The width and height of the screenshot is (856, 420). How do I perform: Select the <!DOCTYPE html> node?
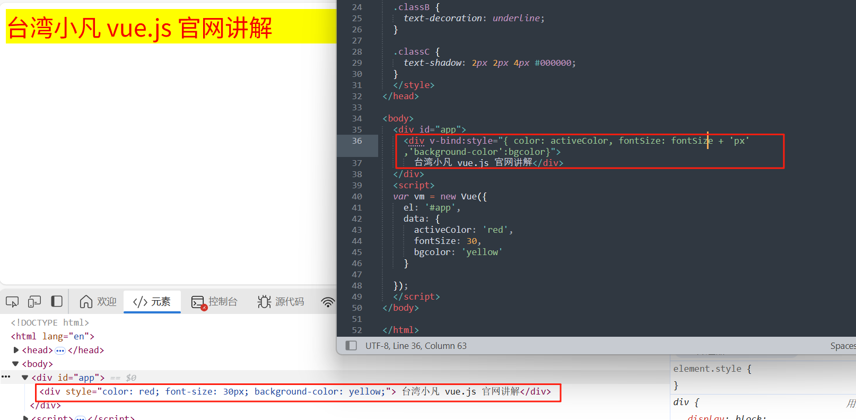pyautogui.click(x=50, y=322)
